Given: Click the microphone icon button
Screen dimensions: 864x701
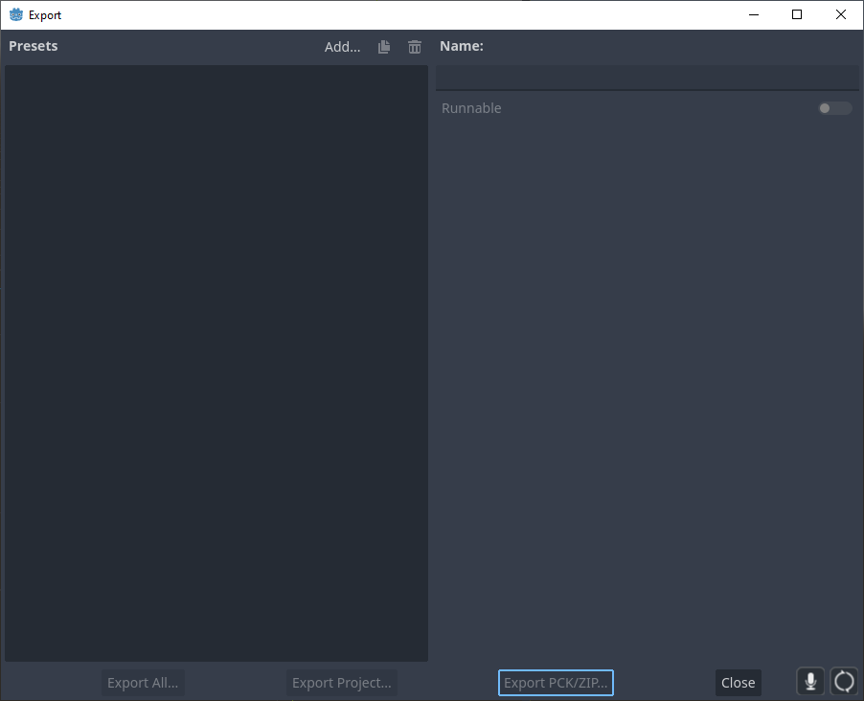Looking at the screenshot, I should (810, 682).
